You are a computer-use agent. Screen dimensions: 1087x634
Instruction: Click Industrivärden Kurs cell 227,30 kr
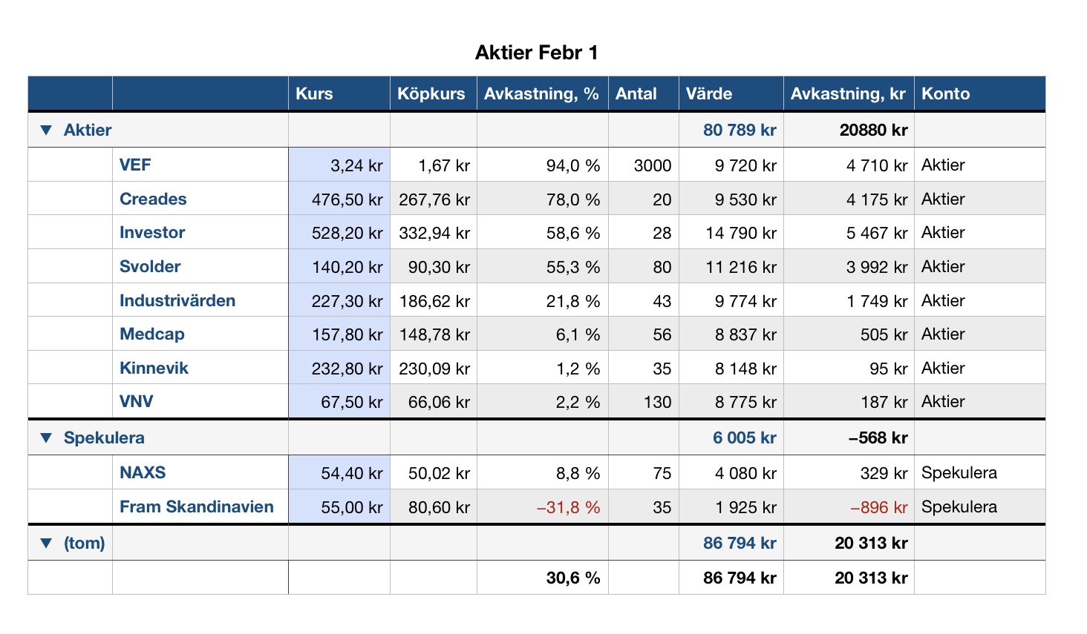[x=339, y=300]
